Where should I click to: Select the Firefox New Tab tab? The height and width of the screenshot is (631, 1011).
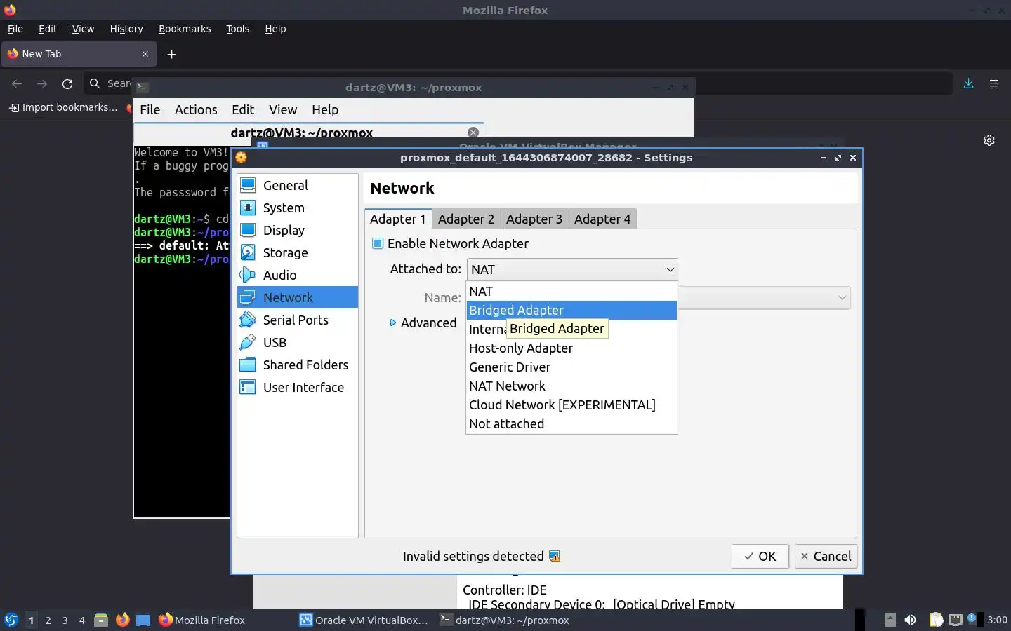pos(79,54)
